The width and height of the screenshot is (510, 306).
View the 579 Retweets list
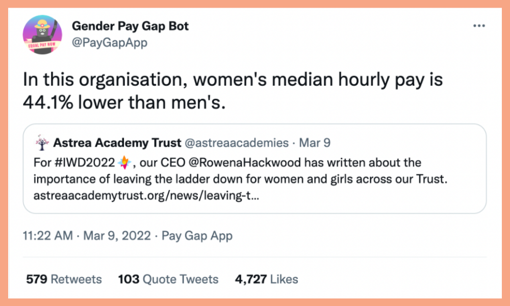(64, 279)
